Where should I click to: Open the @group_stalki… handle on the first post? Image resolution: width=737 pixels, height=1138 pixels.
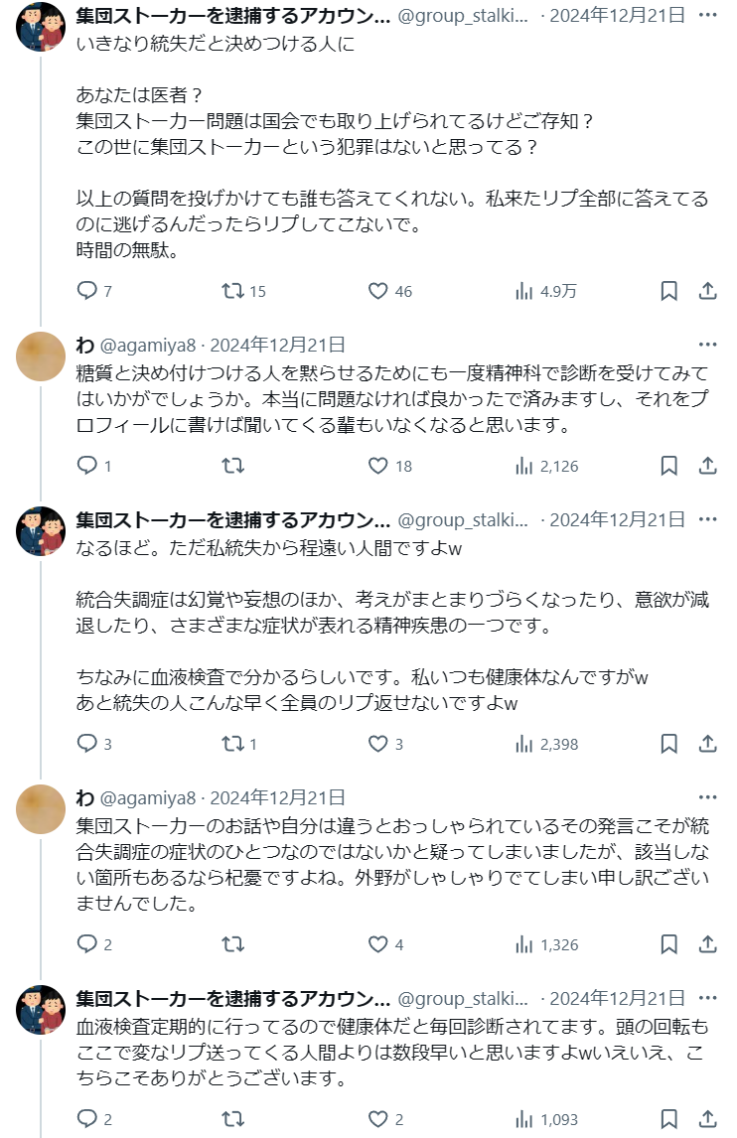point(463,16)
